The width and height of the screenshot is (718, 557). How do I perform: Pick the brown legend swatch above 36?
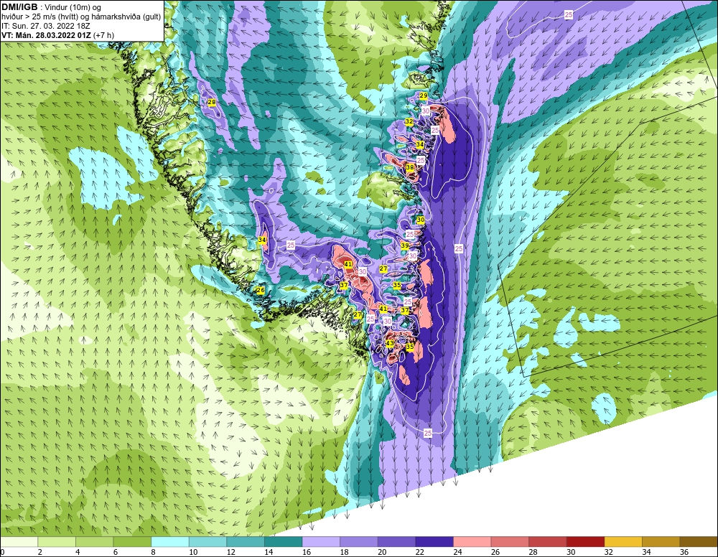699,542
